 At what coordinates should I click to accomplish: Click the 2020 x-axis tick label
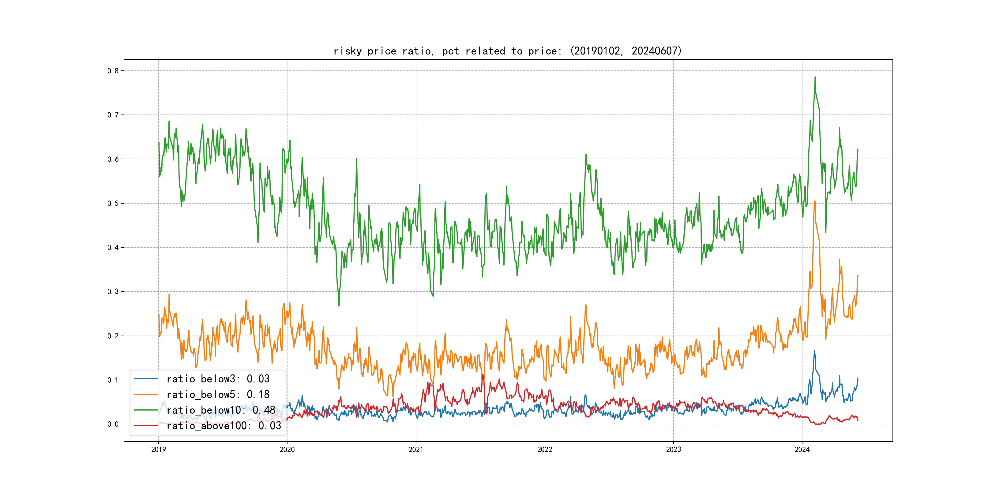click(287, 449)
